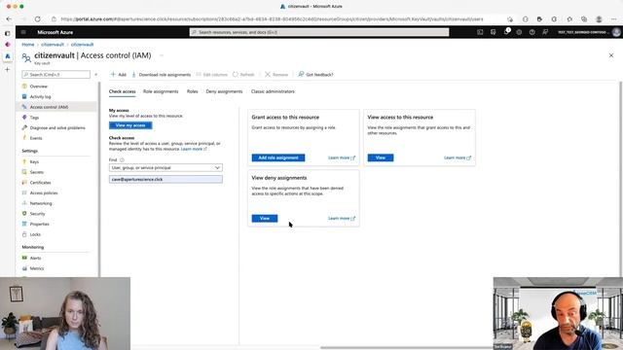Click the Azure global search bar

pyautogui.click(x=319, y=32)
